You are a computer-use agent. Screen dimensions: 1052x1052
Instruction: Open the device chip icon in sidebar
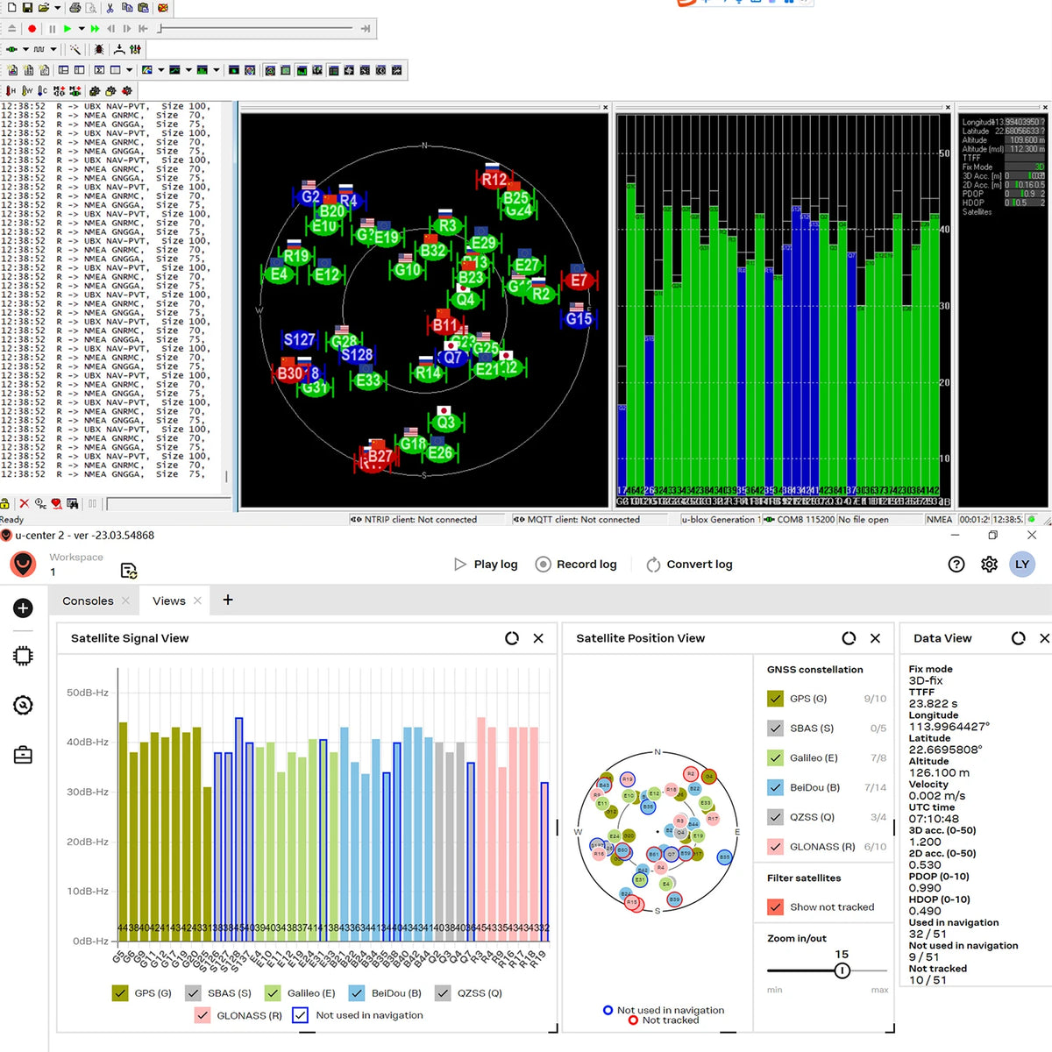[x=23, y=656]
